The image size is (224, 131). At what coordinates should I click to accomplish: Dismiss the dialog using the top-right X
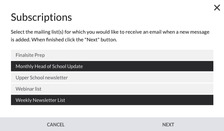tap(217, 7)
